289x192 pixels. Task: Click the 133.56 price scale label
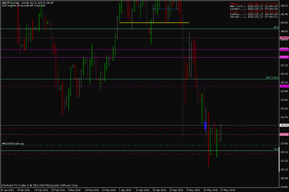coord(284,100)
